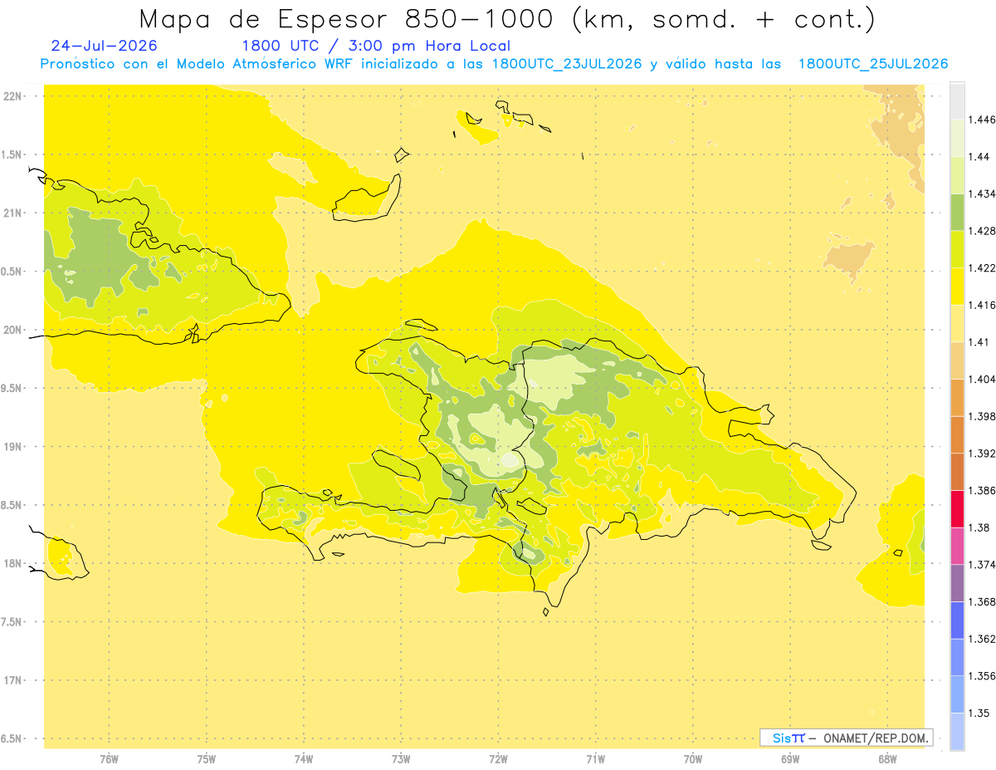
Task: Click the '74W' longitude label
Action: coord(304,758)
